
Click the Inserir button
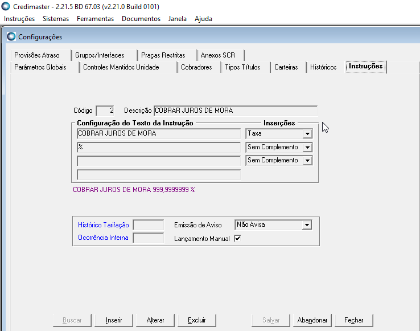pyautogui.click(x=114, y=320)
